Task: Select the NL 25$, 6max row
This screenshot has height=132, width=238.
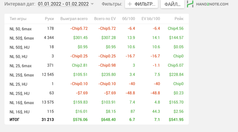Action: [x=97, y=75]
